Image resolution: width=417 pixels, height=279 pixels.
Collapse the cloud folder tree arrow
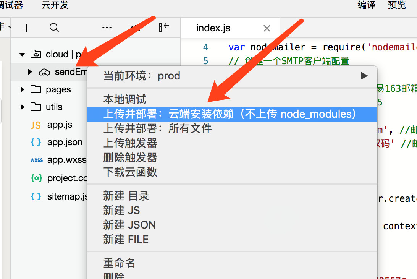22,55
